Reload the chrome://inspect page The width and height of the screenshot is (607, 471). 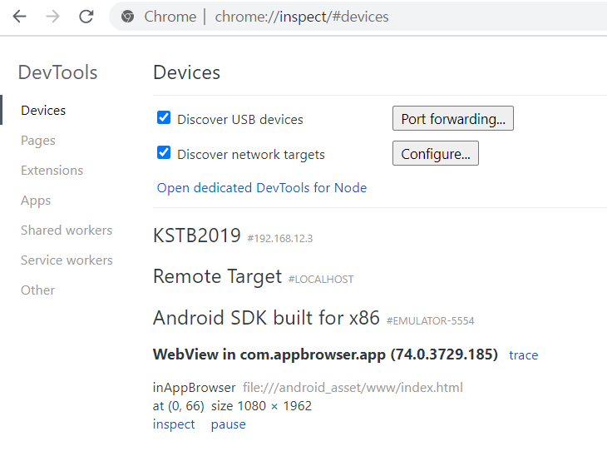coord(86,17)
